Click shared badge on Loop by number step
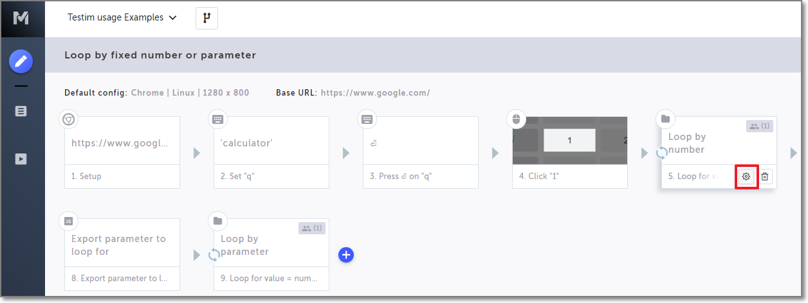 coord(760,126)
